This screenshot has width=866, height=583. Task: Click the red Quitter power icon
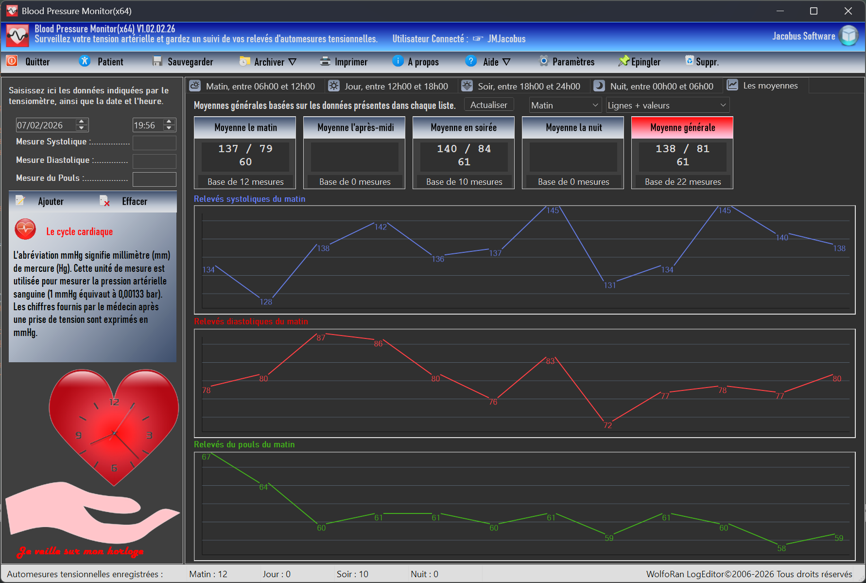coord(12,61)
